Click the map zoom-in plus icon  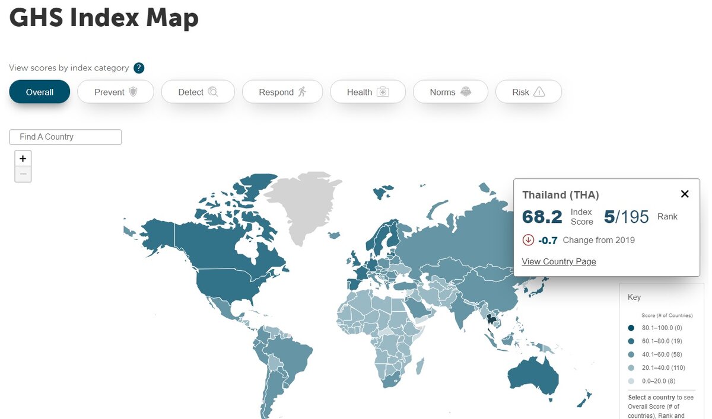coord(23,158)
